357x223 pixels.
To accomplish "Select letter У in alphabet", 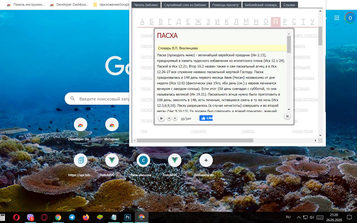I will click(312, 22).
